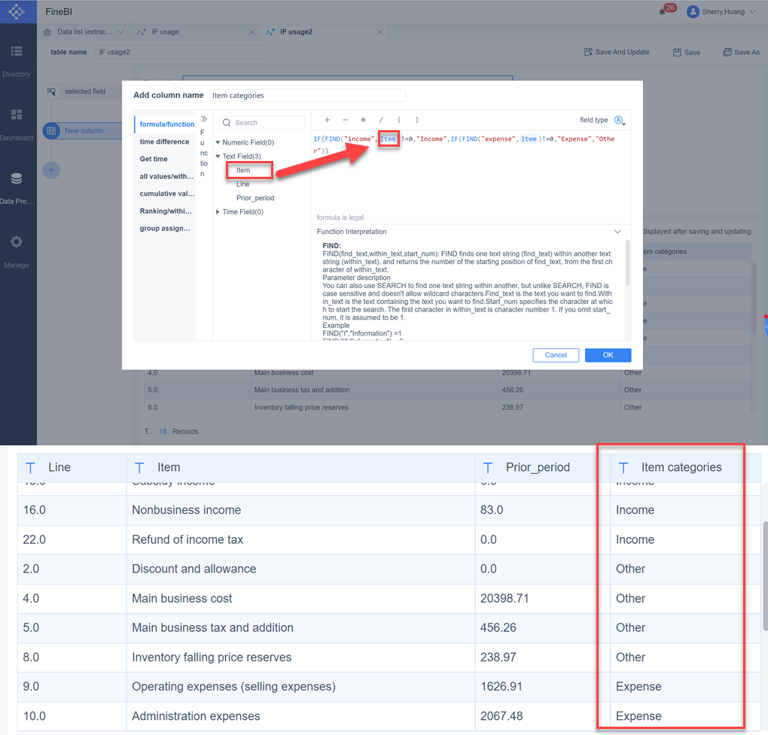Click the 18 records count link

pos(163,432)
